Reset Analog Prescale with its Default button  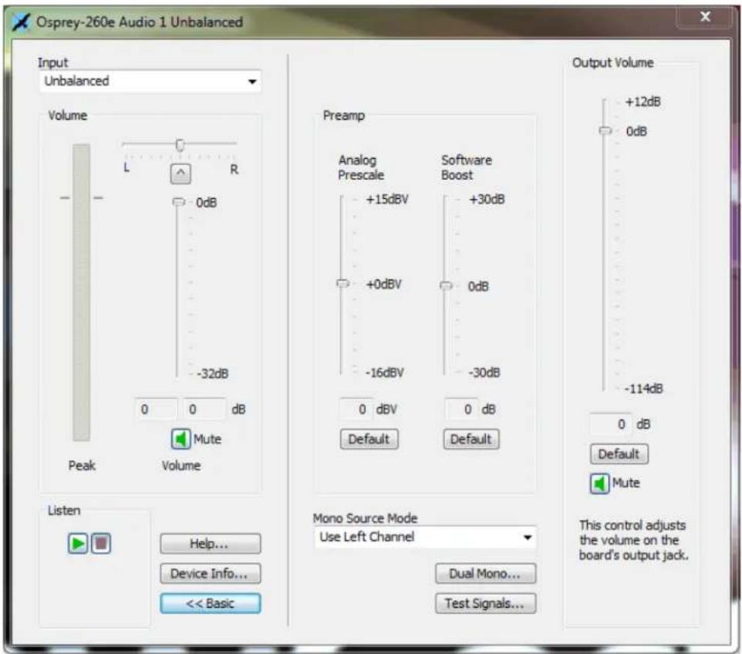369,439
